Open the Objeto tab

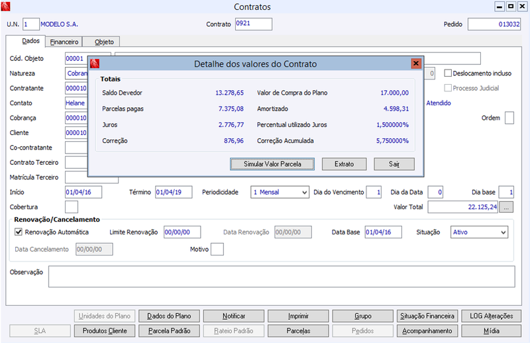coord(104,42)
